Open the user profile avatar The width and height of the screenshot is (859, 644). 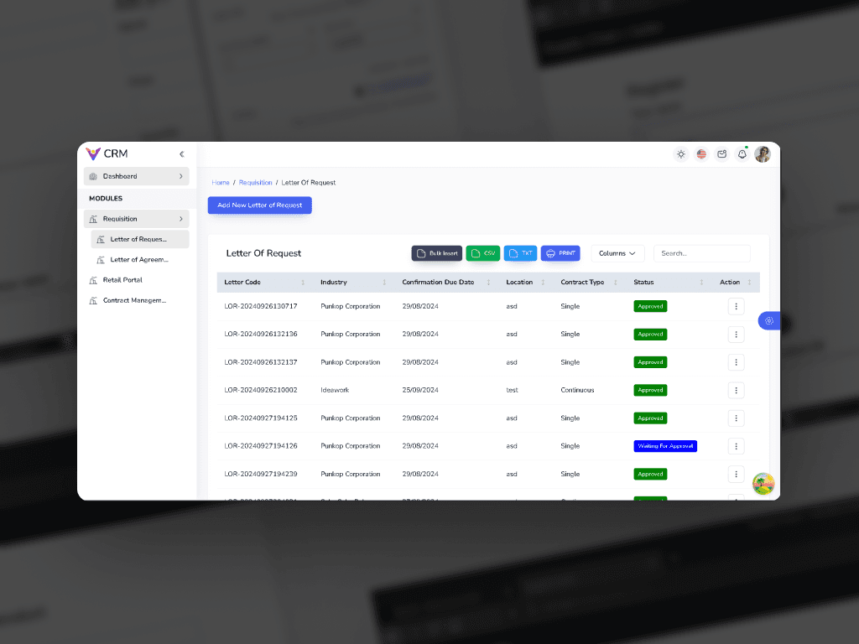tap(763, 154)
